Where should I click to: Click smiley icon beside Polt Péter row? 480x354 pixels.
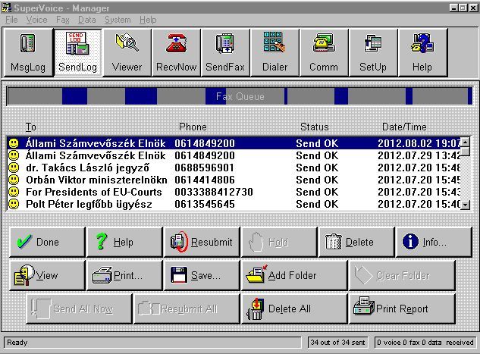(x=14, y=204)
